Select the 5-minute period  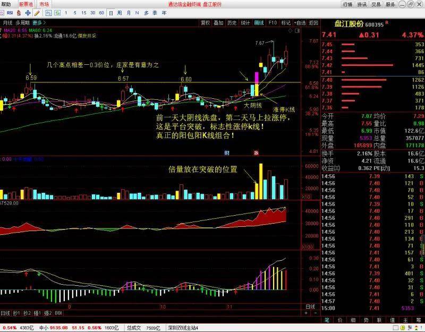coord(75,13)
